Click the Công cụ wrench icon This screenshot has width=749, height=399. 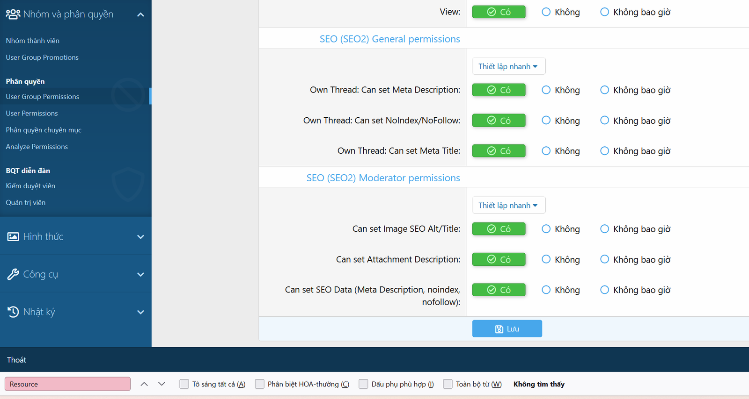tap(13, 274)
